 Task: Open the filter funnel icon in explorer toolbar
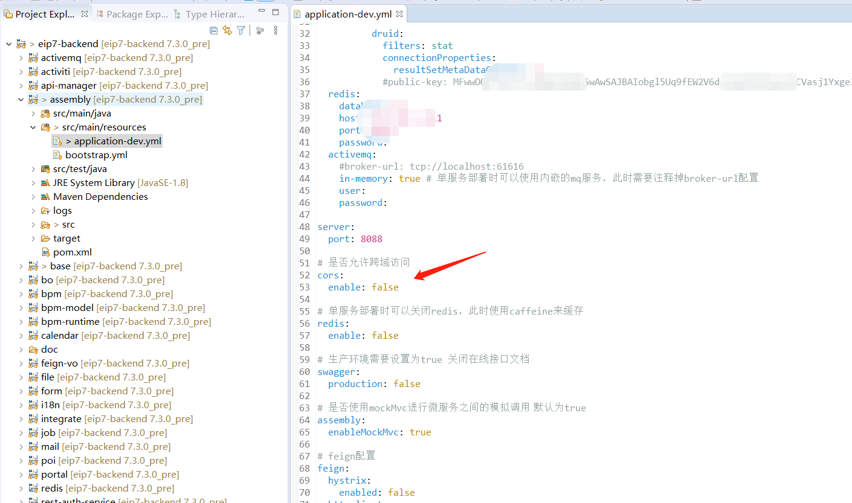241,30
